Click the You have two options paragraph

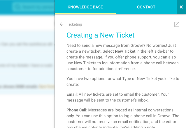click(x=123, y=81)
